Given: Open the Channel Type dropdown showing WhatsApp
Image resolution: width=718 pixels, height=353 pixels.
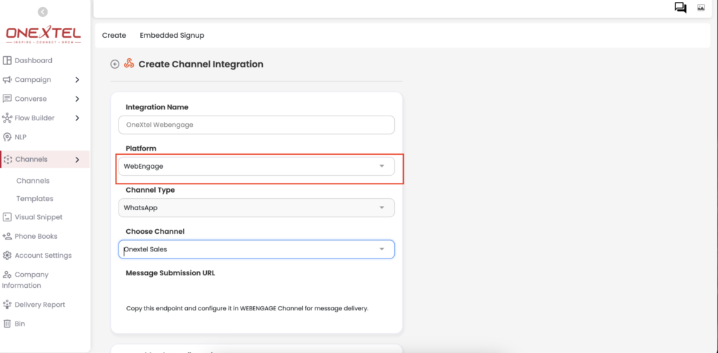Looking at the screenshot, I should tap(257, 207).
